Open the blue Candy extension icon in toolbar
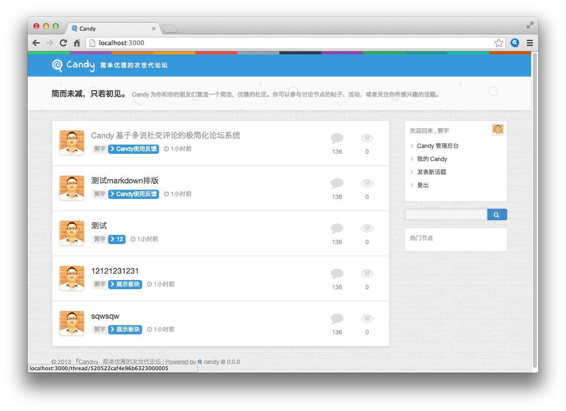The width and height of the screenshot is (566, 411). click(515, 43)
